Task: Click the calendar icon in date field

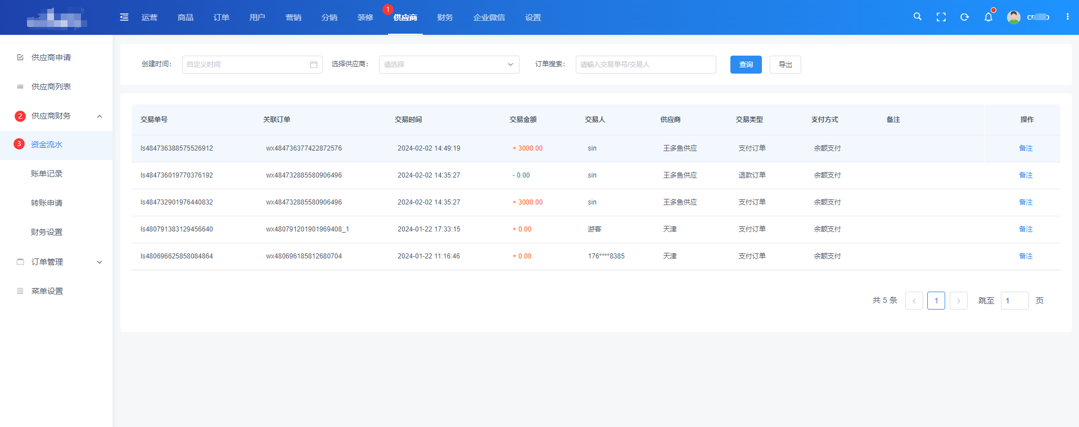Action: pyautogui.click(x=314, y=65)
